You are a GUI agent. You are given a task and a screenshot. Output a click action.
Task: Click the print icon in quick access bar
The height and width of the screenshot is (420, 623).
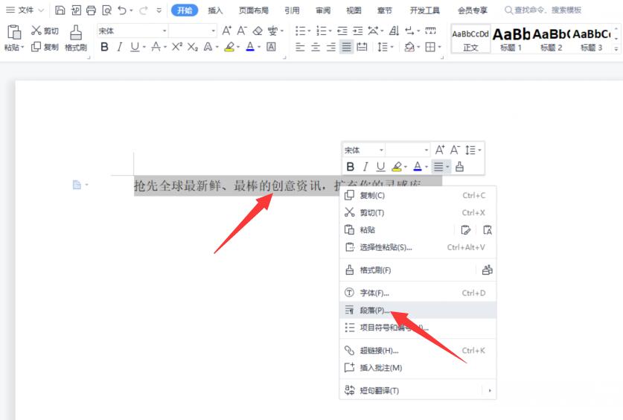[91, 10]
